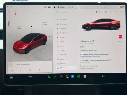This screenshot has width=127, height=95.
Task: Tap the lock icon in status bar
Action: (55, 7)
